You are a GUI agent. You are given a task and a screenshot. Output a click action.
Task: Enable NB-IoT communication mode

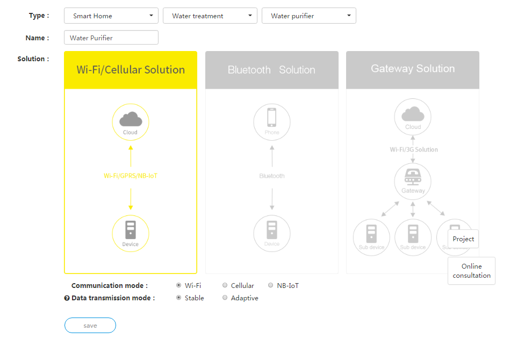tap(271, 285)
